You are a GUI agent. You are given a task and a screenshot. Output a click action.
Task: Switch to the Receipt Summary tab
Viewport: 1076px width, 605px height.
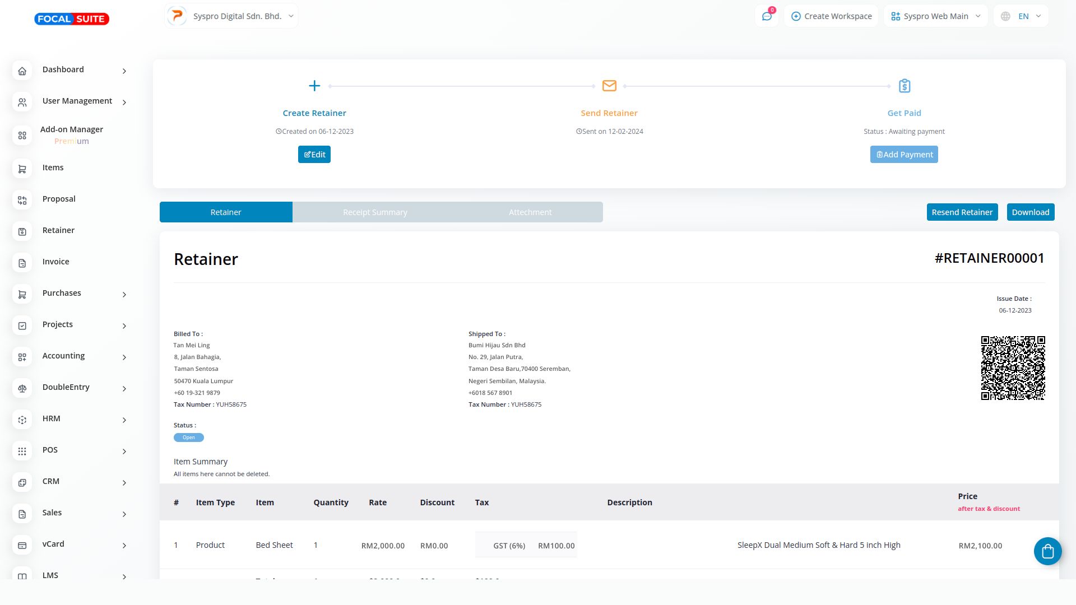375,212
